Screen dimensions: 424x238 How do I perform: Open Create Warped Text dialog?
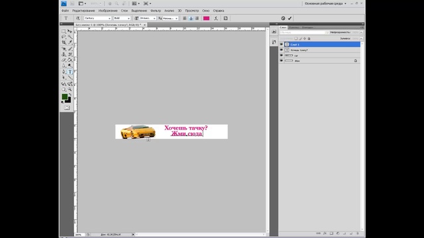pyautogui.click(x=216, y=19)
